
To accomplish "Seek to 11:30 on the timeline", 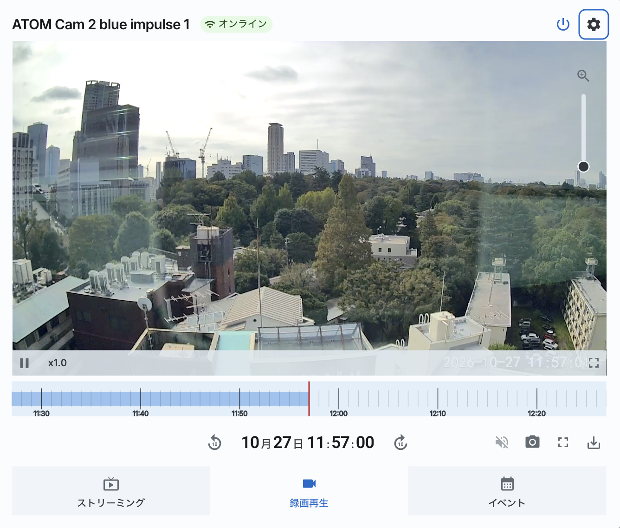I will [x=41, y=413].
